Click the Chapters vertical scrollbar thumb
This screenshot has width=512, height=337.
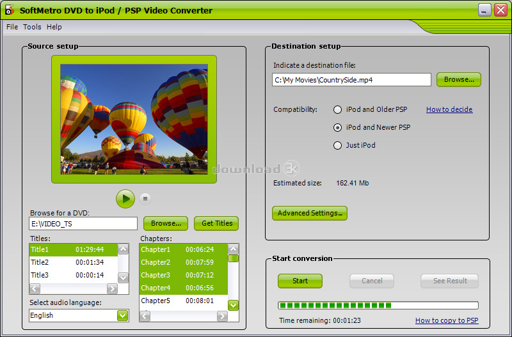[x=233, y=258]
